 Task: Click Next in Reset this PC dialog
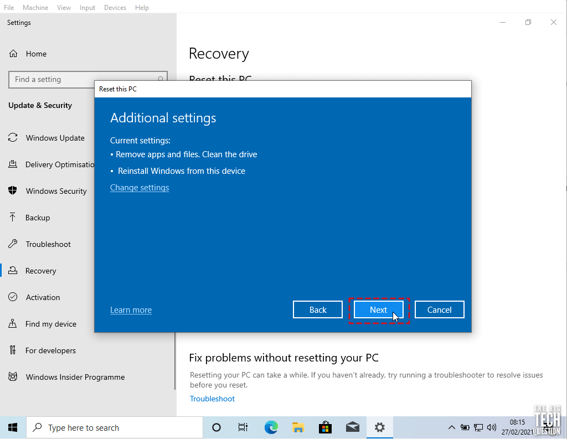[379, 309]
